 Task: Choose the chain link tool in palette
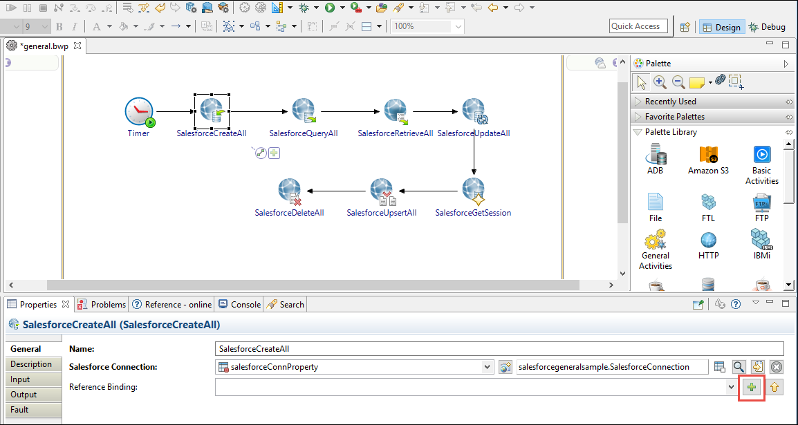tap(720, 79)
